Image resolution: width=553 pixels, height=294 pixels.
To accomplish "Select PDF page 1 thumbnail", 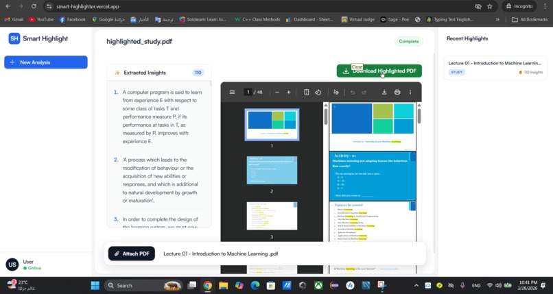I will click(272, 125).
